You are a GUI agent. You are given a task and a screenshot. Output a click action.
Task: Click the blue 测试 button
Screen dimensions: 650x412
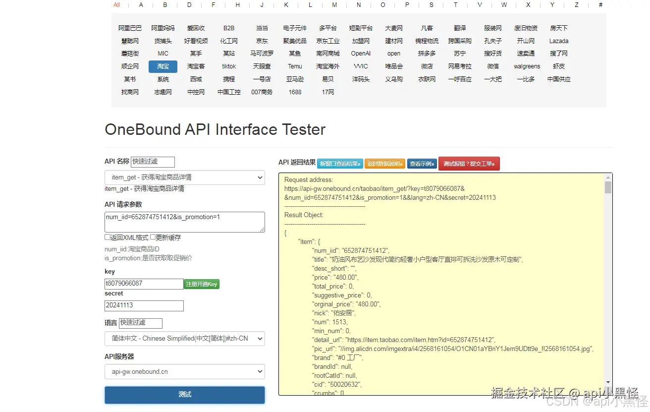click(x=185, y=395)
